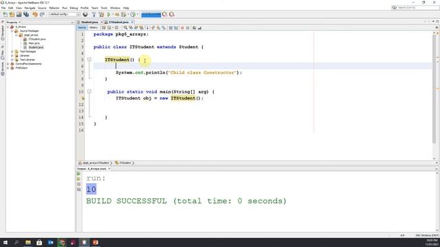Open dropdown arrow next to Profile icon
Screen dimensions: 440x247
tap(137, 14)
